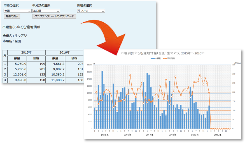
Task: Click the tallest blue bar in 2015
Action: [x=102, y=99]
